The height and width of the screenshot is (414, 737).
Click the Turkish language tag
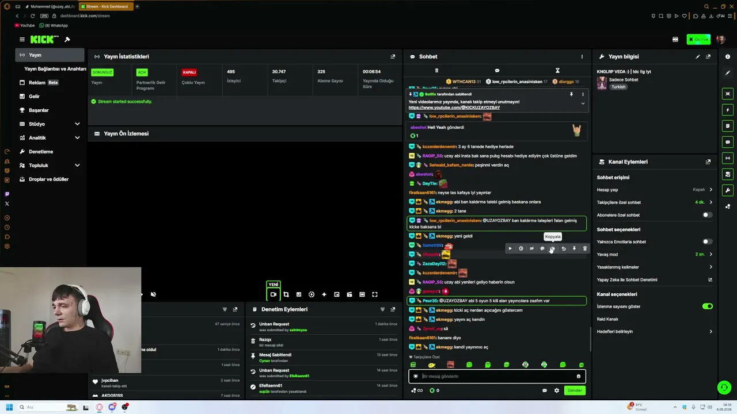click(618, 87)
